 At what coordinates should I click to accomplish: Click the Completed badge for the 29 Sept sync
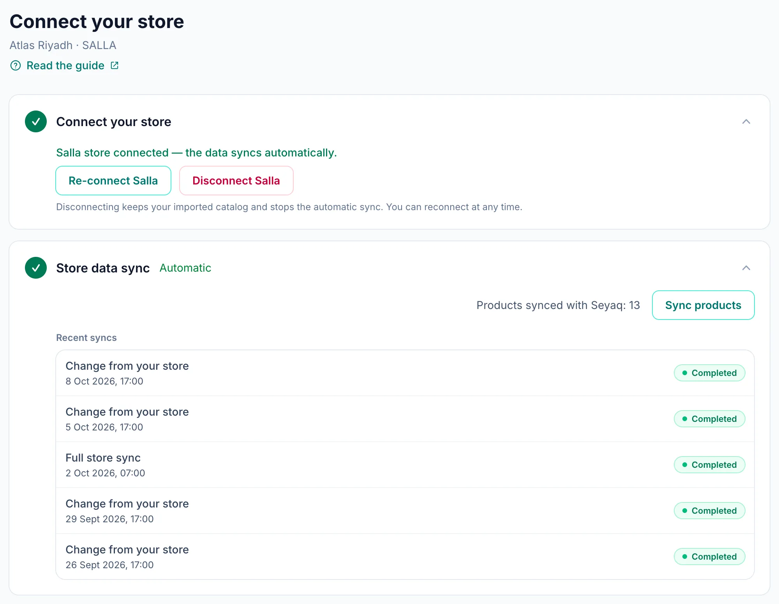point(709,511)
